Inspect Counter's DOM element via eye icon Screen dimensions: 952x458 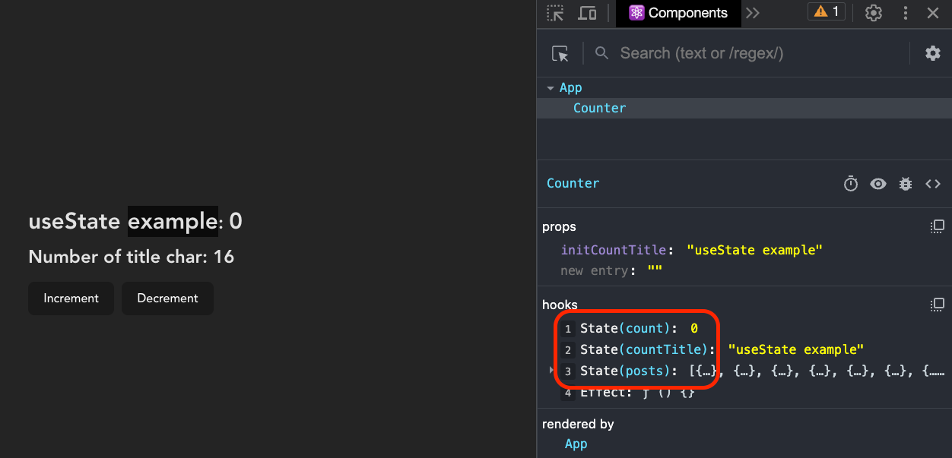878,183
